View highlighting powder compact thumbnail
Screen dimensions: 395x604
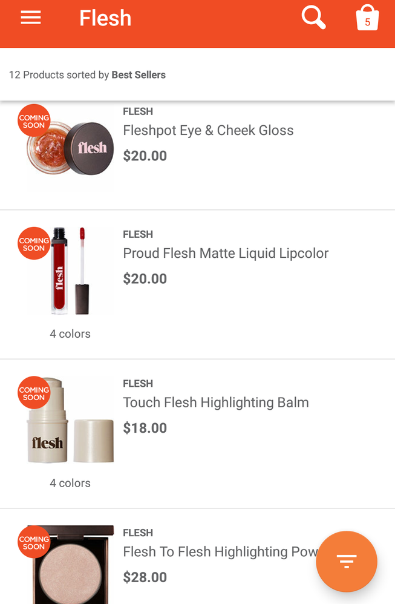(71, 565)
